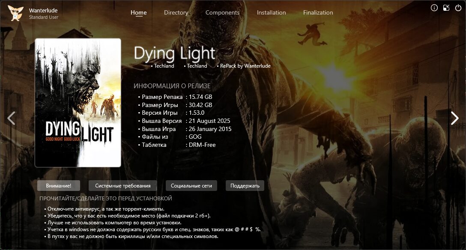Click the Dying Light cover art thumbnail

click(x=78, y=103)
